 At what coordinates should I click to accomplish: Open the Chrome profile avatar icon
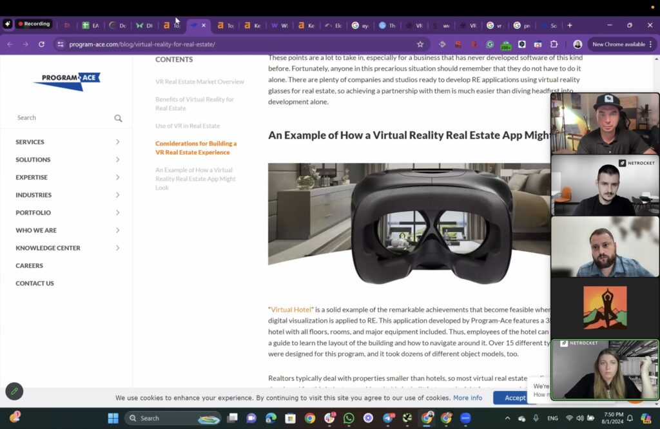[x=577, y=45]
